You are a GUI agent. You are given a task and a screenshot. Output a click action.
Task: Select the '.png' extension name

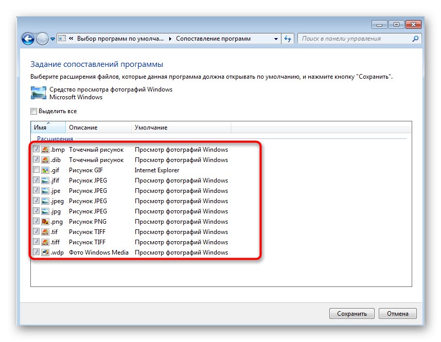pyautogui.click(x=57, y=222)
